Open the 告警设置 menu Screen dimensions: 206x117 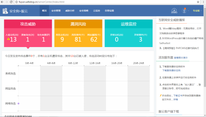point(109,11)
